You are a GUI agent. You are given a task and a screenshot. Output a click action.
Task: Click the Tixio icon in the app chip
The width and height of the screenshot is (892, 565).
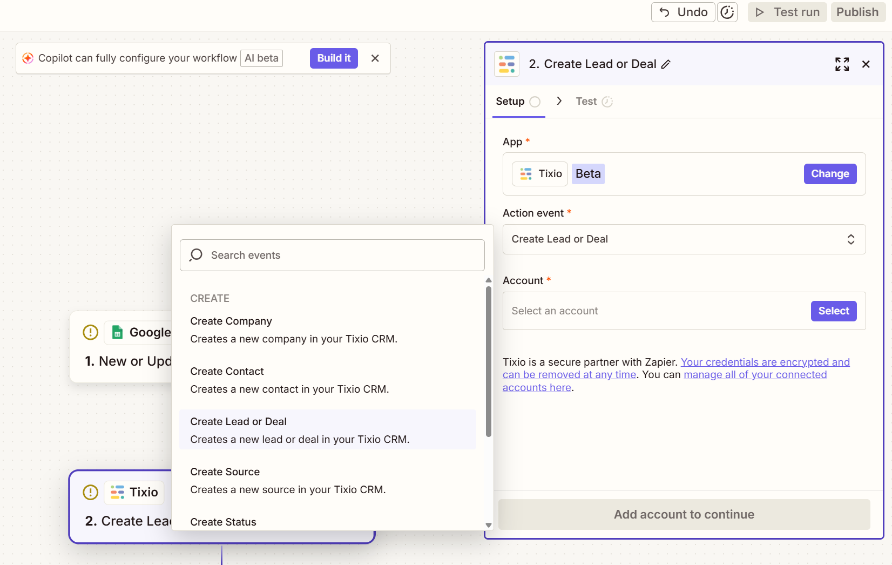[526, 174]
